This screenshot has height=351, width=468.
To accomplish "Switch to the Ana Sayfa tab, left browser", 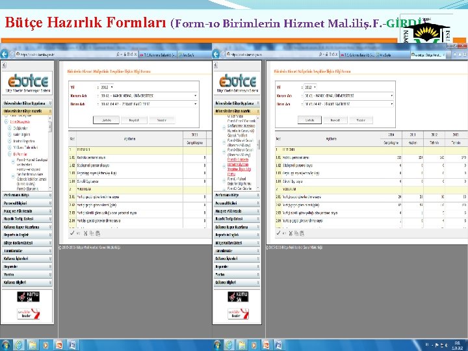I will [188, 55].
